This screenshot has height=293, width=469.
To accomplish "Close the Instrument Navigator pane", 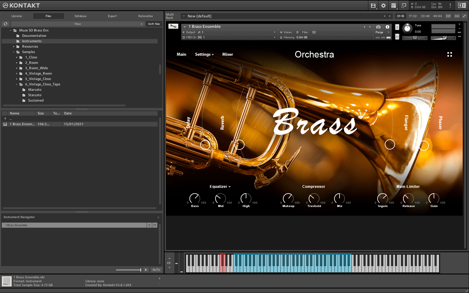I will (x=158, y=217).
